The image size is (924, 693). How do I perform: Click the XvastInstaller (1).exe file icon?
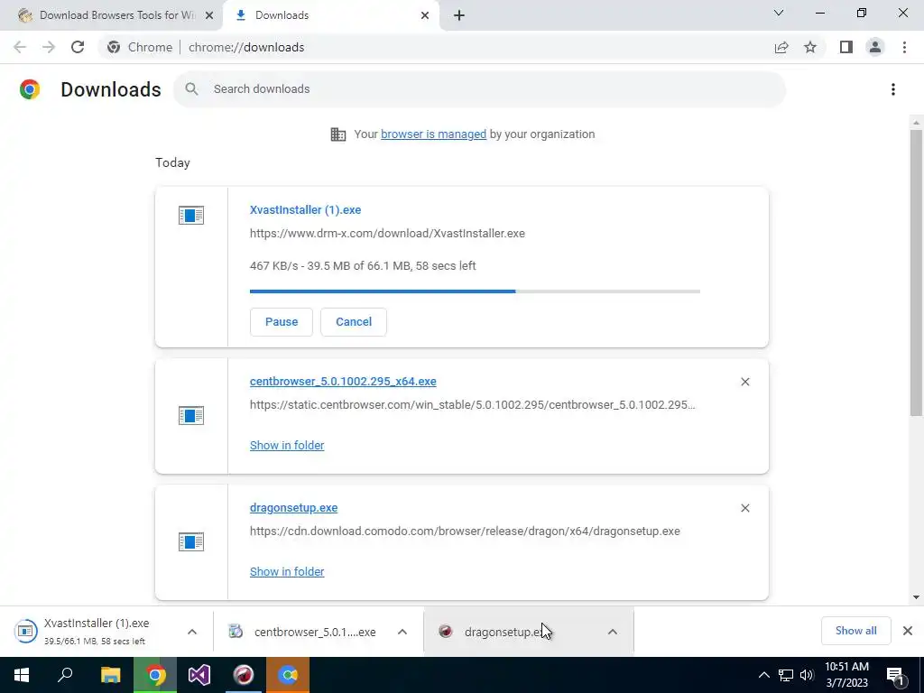(x=191, y=215)
